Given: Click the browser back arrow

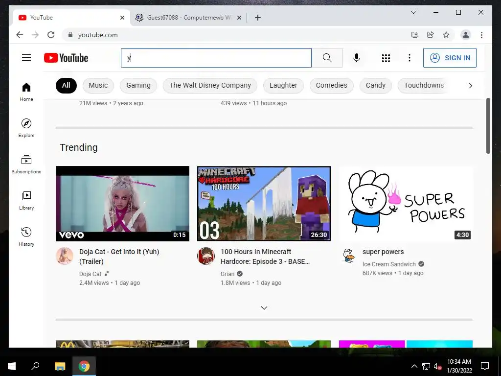Looking at the screenshot, I should (x=20, y=35).
